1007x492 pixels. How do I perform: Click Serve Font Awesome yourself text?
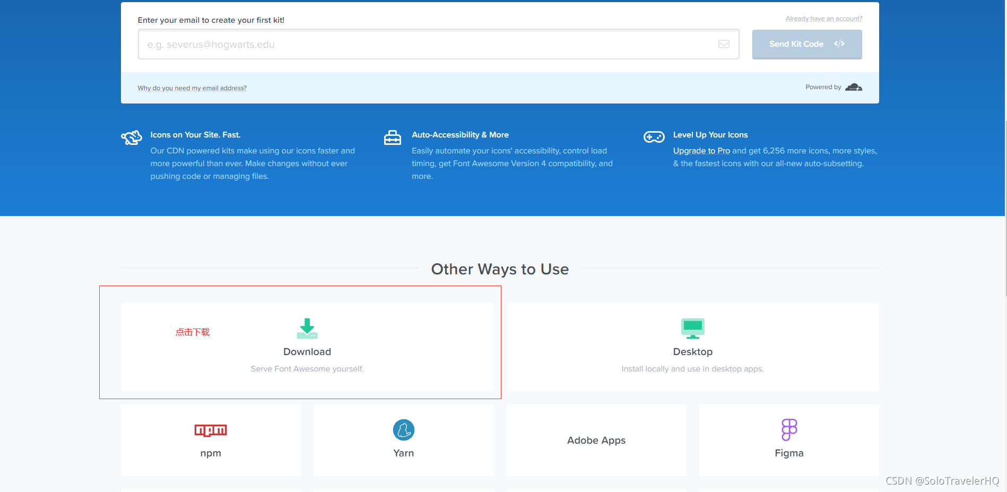[307, 369]
